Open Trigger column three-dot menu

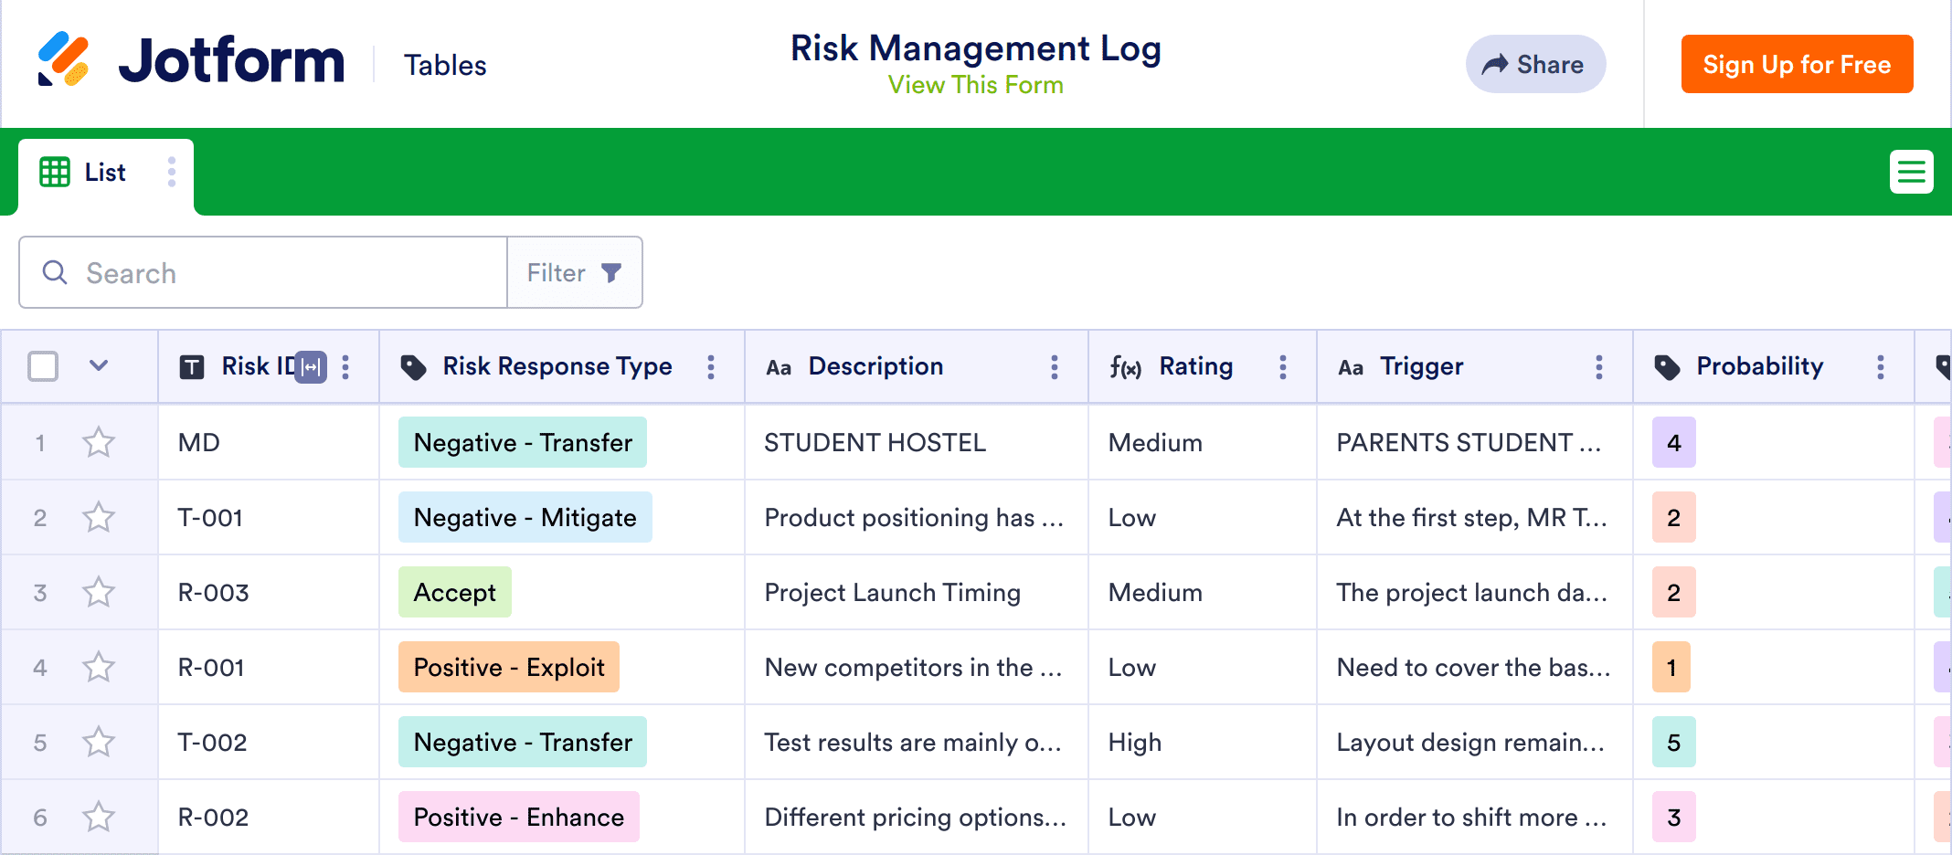tap(1599, 367)
